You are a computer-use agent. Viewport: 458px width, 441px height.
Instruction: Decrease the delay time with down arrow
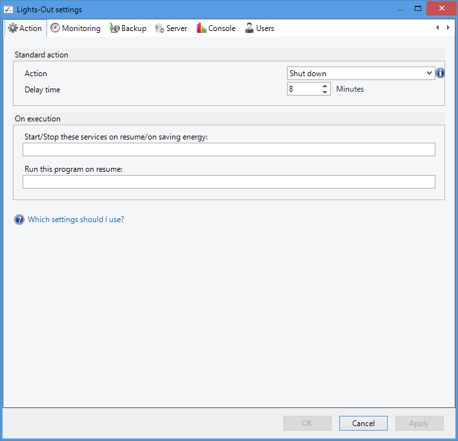click(325, 92)
